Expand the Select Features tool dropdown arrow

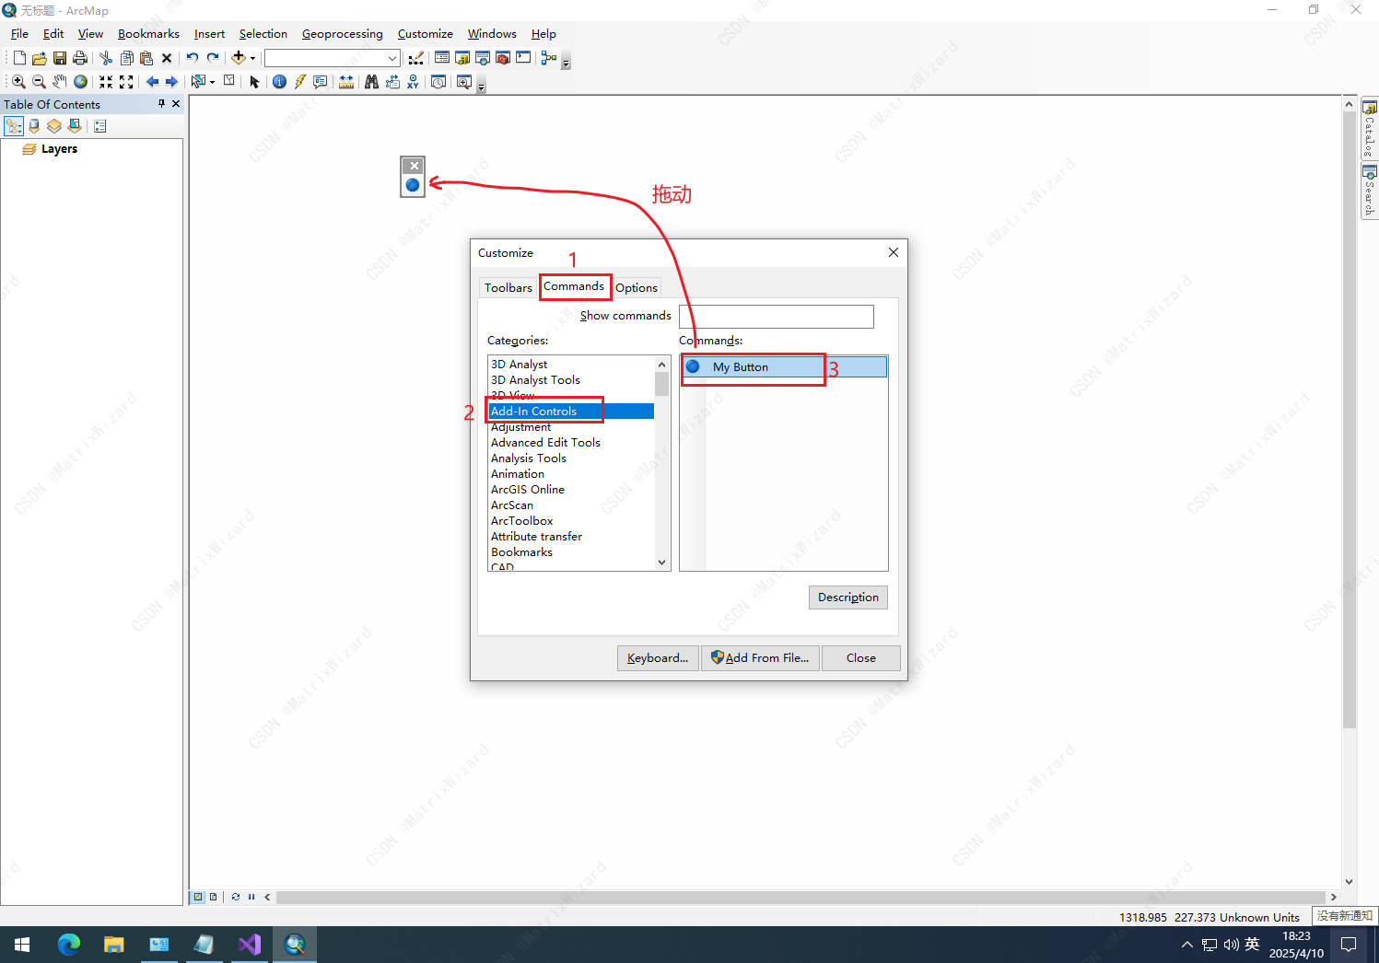pos(212,82)
